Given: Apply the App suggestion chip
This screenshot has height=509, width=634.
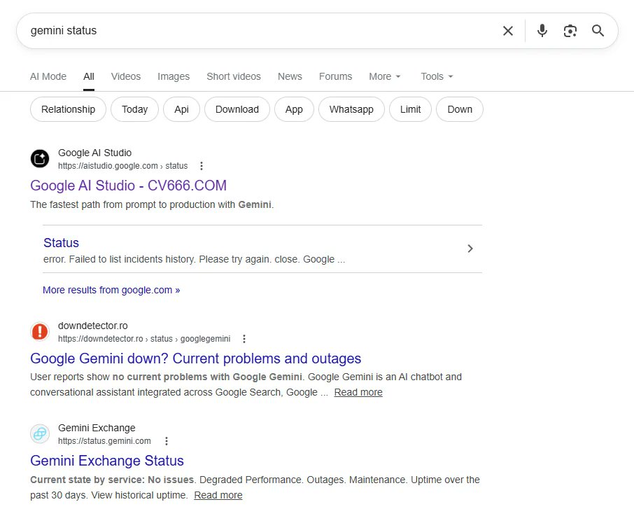Looking at the screenshot, I should (294, 109).
